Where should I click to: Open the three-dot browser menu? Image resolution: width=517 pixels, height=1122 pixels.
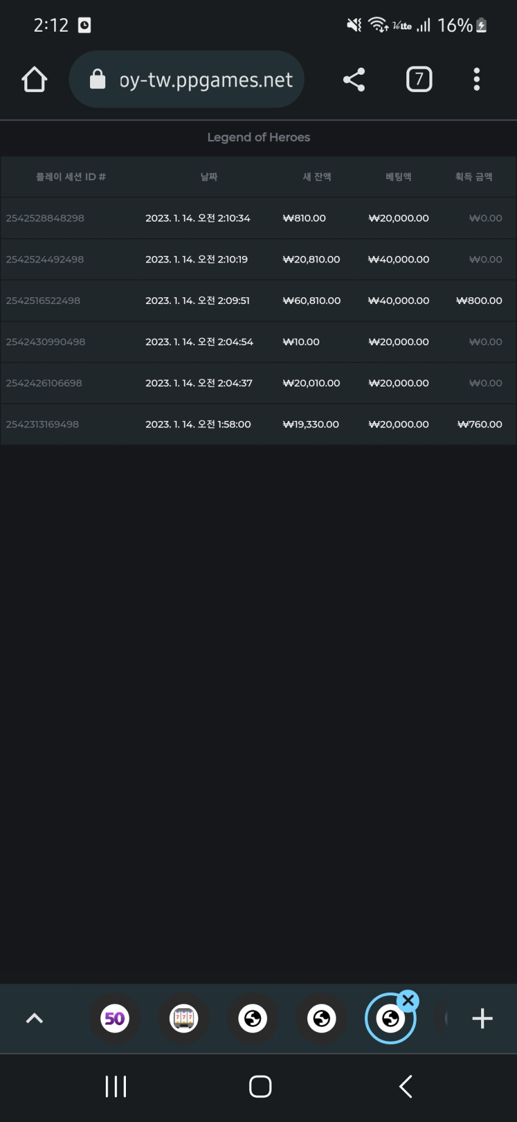click(477, 79)
